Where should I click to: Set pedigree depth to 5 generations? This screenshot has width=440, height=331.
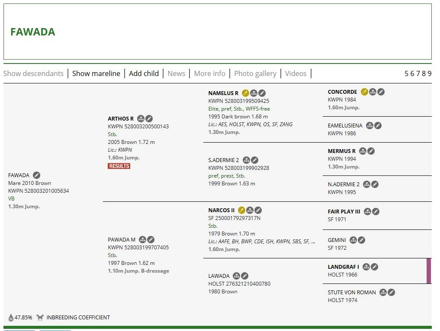407,73
